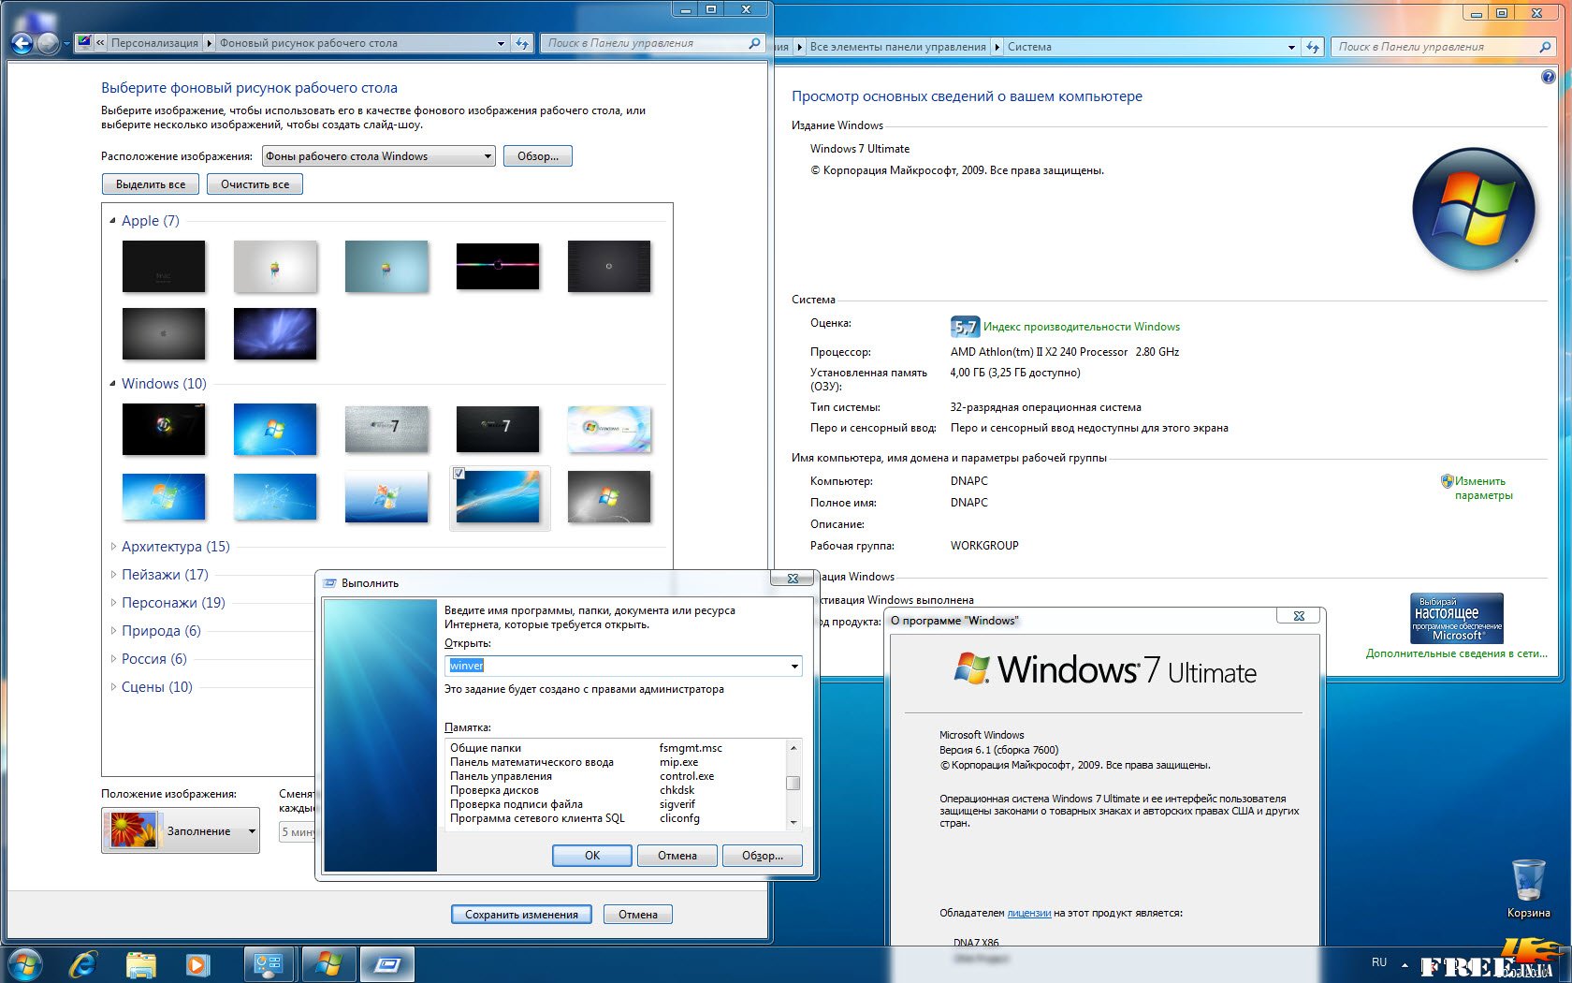The height and width of the screenshot is (983, 1572).
Task: Uncheck the selected blue wave wallpaper checkbox
Action: tap(459, 474)
